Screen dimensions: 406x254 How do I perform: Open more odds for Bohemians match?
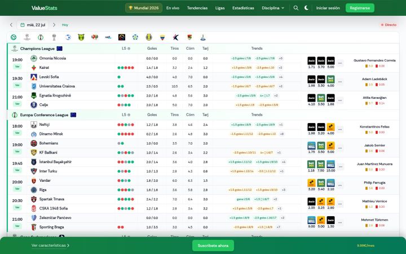pos(340,148)
